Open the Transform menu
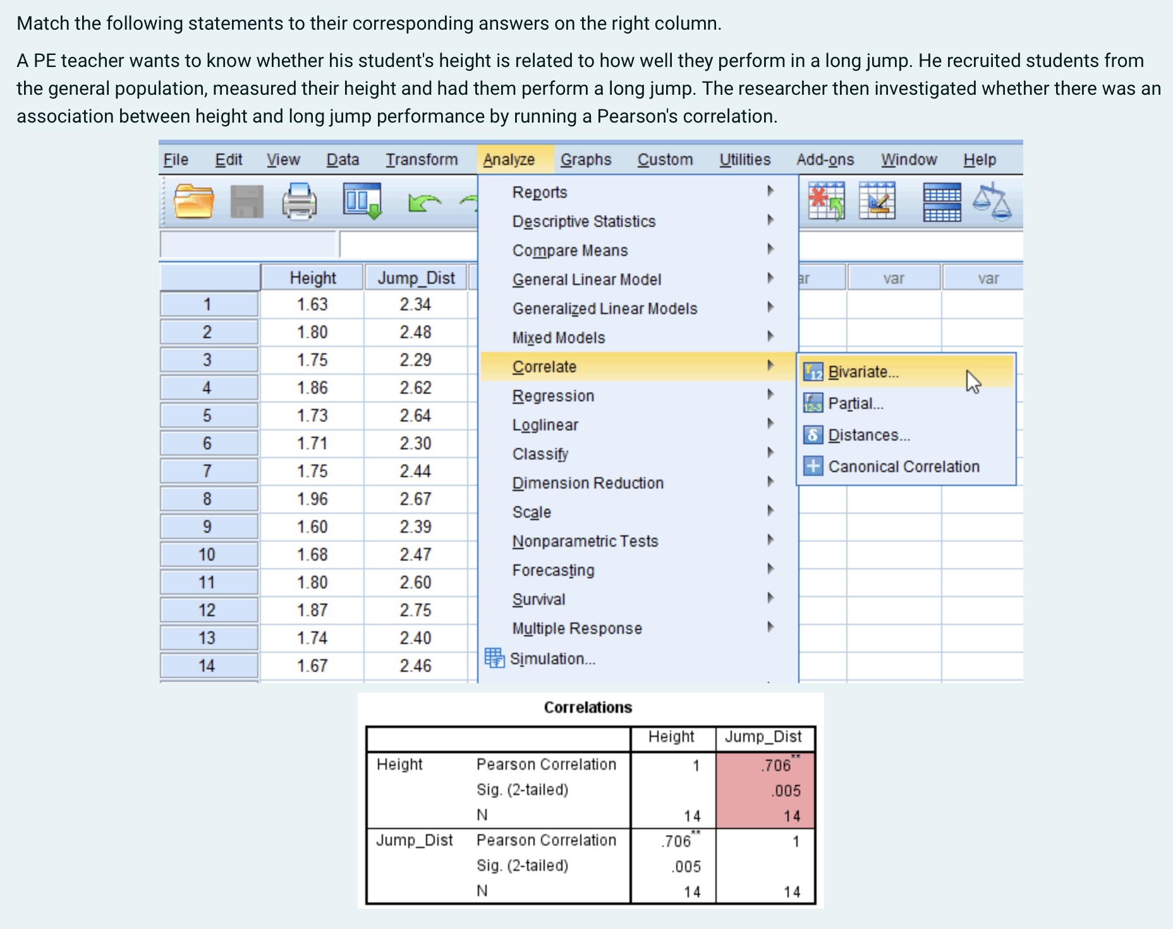This screenshot has width=1173, height=929. pyautogui.click(x=422, y=159)
